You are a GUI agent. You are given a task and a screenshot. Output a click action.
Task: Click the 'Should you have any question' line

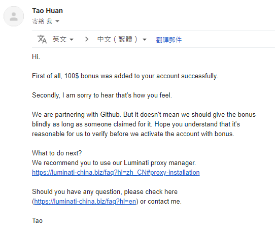(x=105, y=192)
